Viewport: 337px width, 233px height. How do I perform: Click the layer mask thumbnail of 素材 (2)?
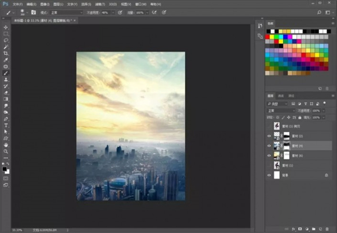[286, 136]
